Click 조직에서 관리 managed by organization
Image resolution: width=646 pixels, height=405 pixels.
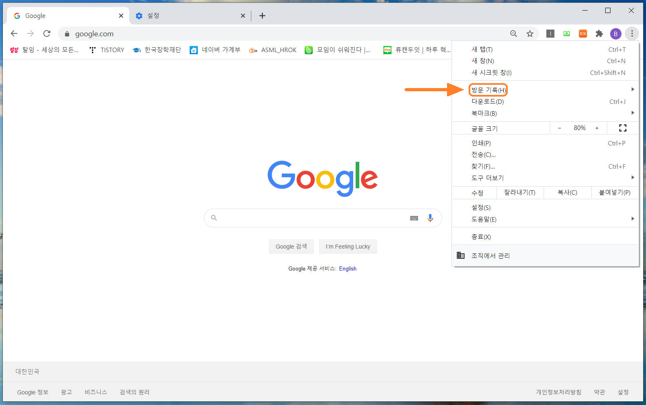pos(545,255)
